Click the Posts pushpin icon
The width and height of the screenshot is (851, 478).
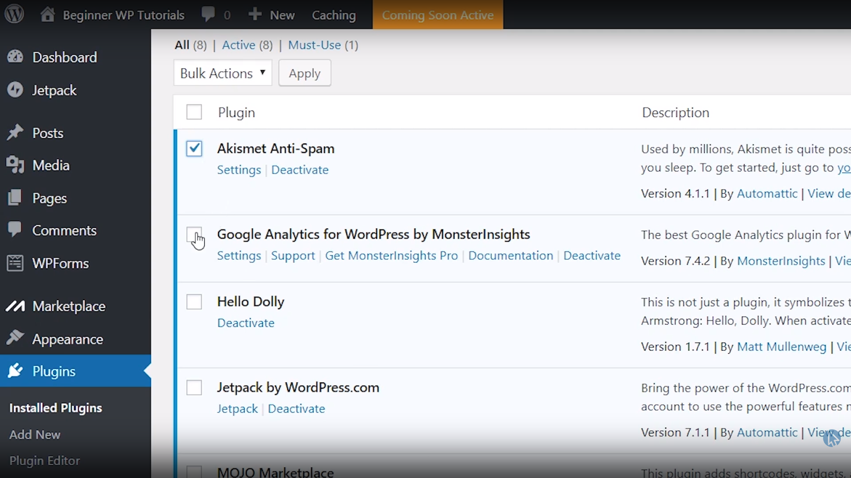pos(15,133)
